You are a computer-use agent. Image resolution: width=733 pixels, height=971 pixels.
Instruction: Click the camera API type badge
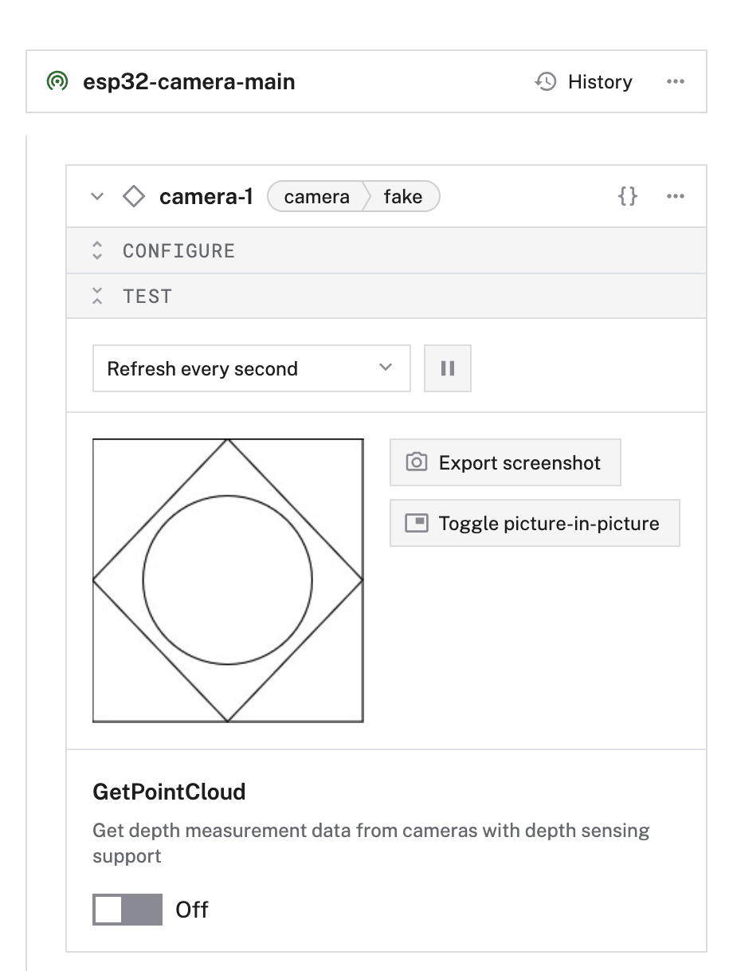coord(316,197)
